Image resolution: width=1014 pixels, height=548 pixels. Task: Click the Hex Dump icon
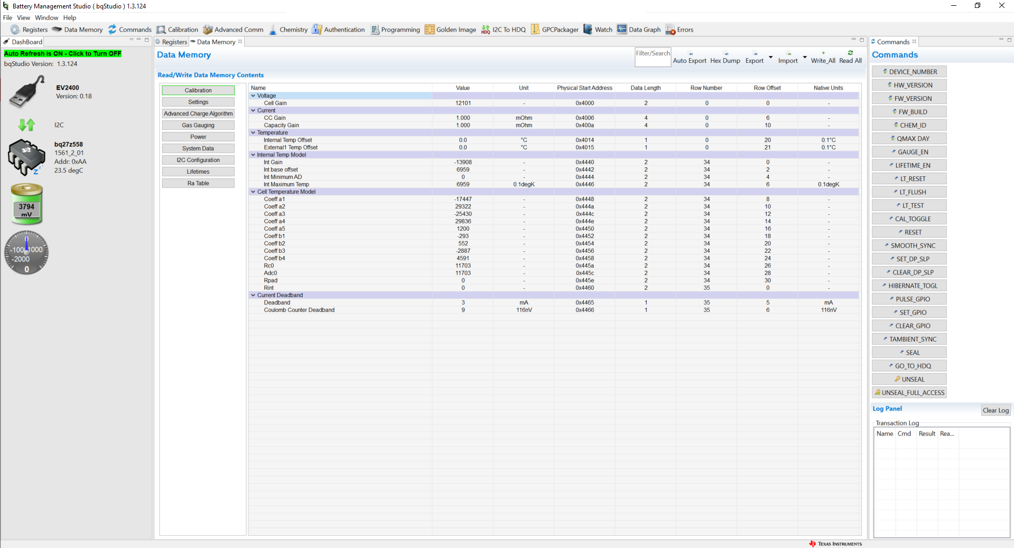pyautogui.click(x=725, y=57)
